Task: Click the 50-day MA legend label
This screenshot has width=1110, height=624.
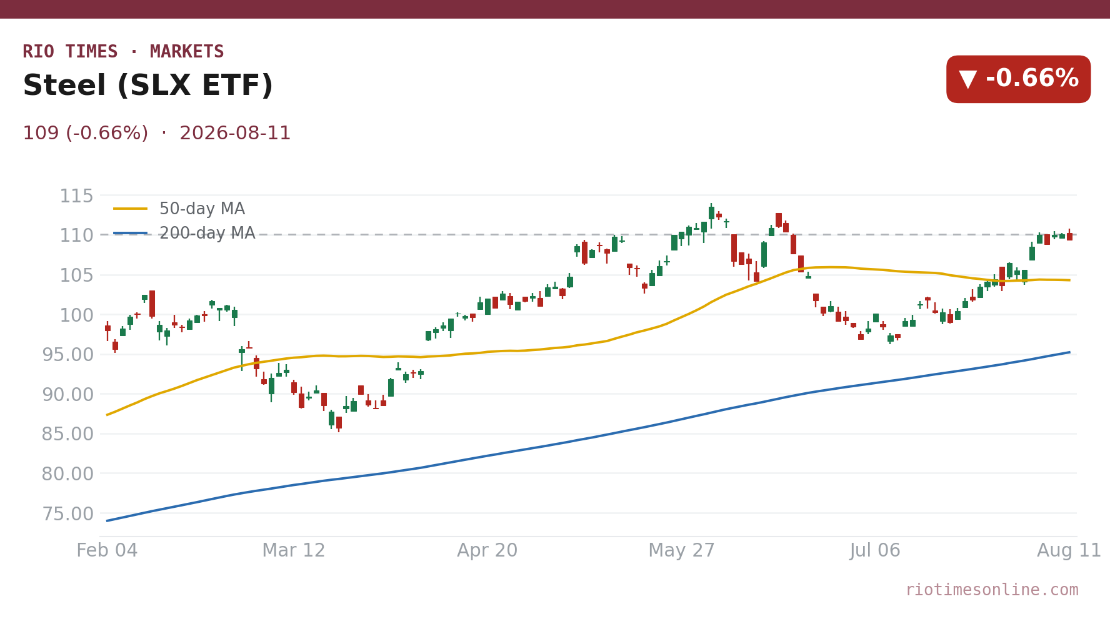Action: (x=202, y=209)
